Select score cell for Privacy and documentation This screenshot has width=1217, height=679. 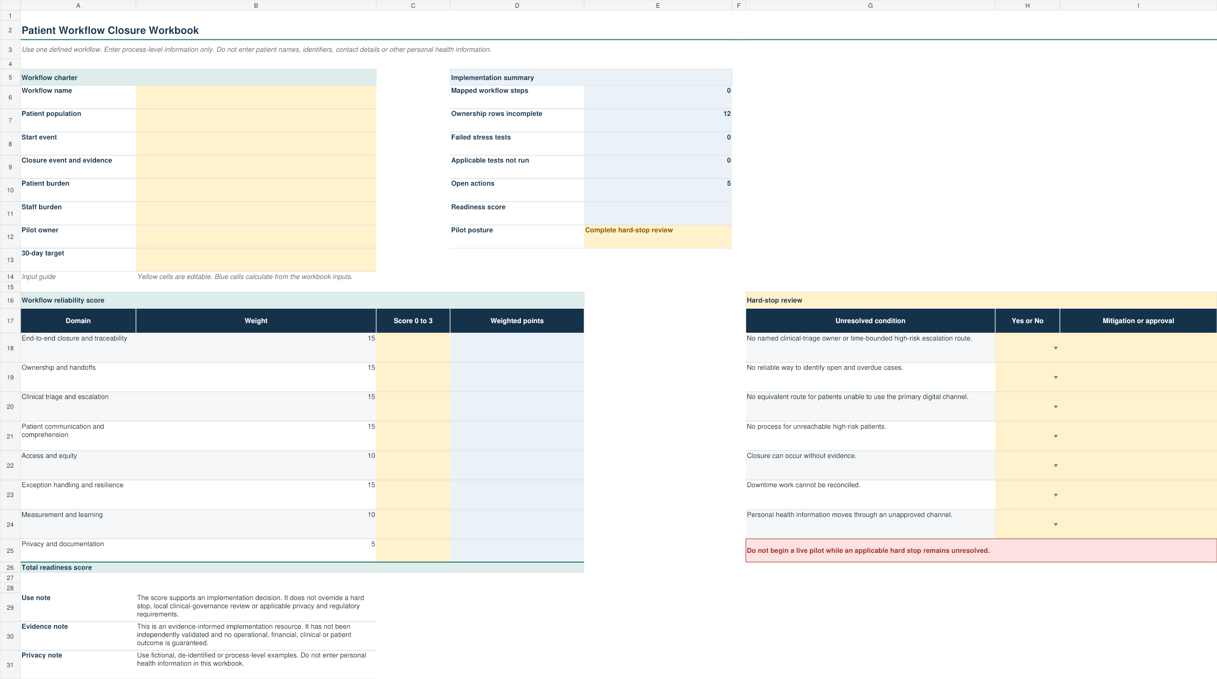point(413,550)
